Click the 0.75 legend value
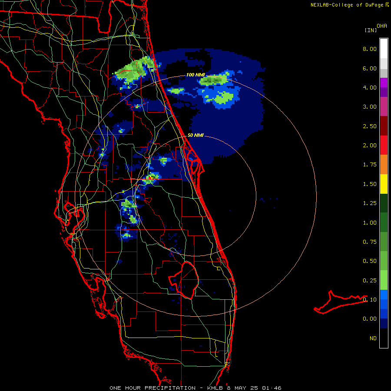 (370, 242)
